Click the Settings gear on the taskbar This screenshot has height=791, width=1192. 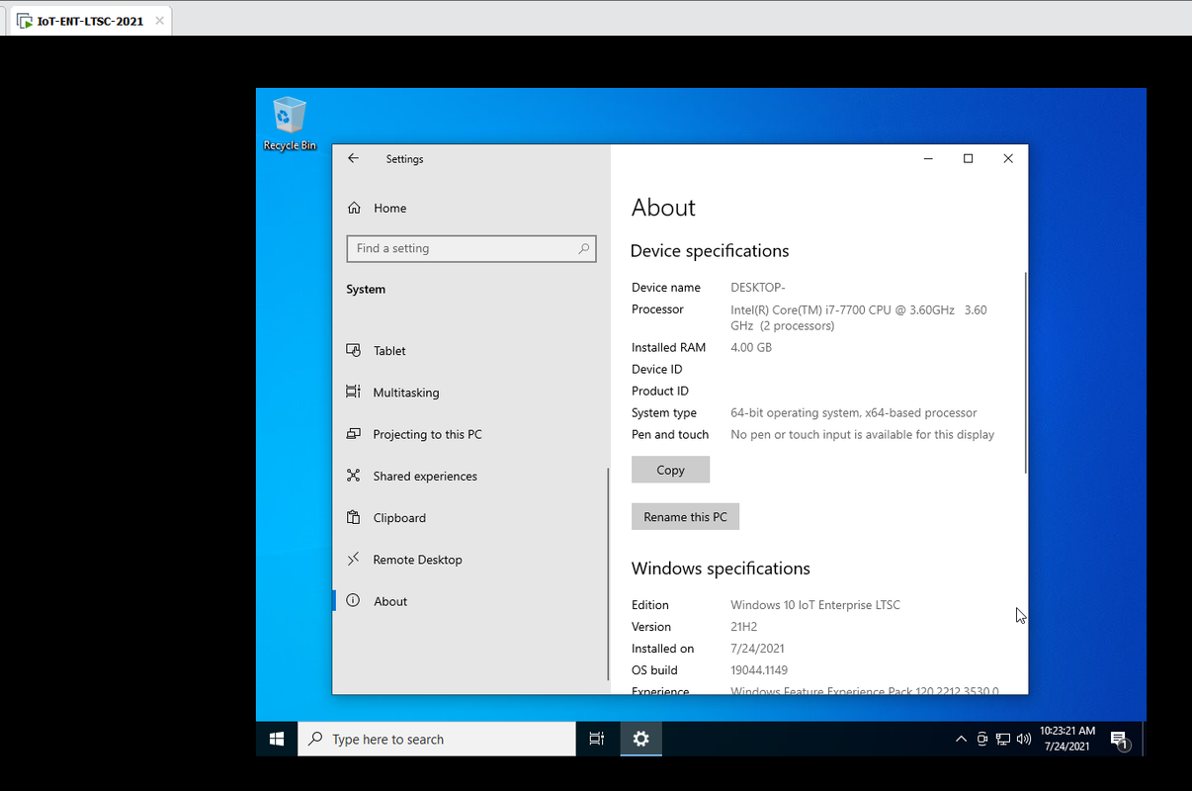click(x=641, y=739)
